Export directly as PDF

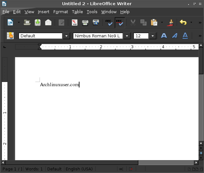point(75,23)
